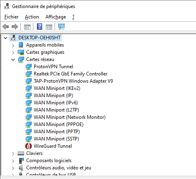Viewport: 196px width, 179px height.
Task: Expand Contrôleurs audio, vidéo et jeu
Action: (x=13, y=168)
